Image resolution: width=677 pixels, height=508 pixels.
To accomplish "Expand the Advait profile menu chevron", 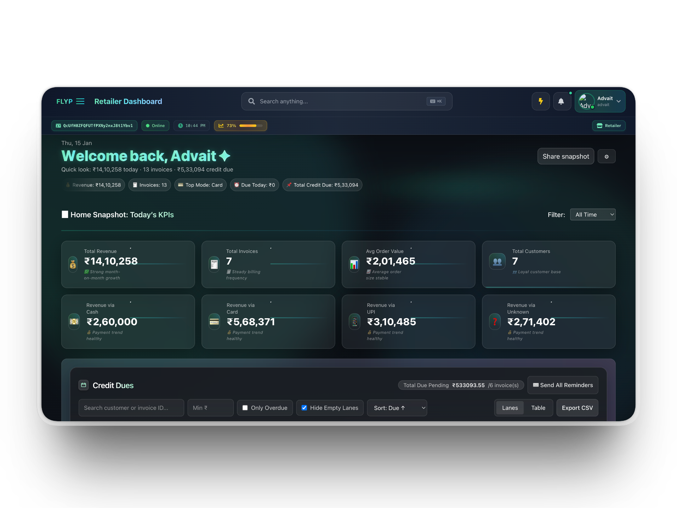I will pos(618,101).
